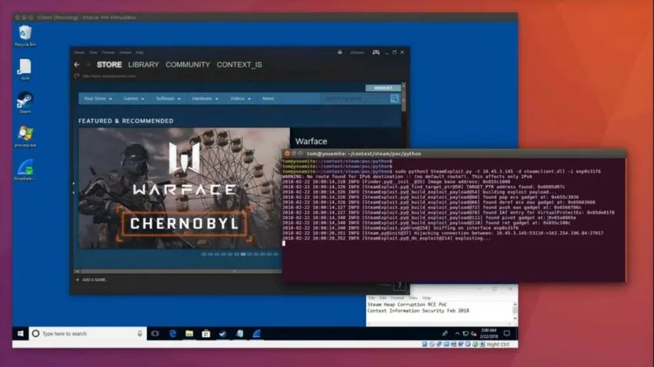Image resolution: width=654 pixels, height=367 pixels.
Task: Open File Explorer from taskbar
Action: pos(189,333)
